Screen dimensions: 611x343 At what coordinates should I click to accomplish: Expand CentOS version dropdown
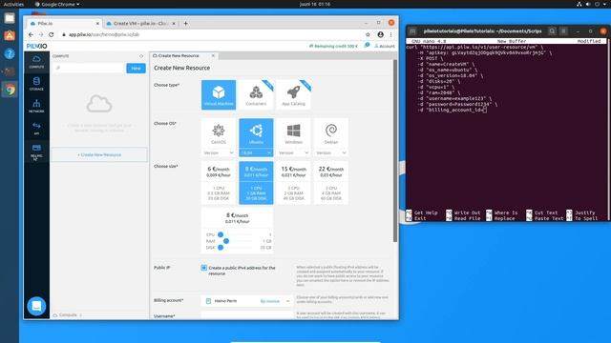point(219,152)
